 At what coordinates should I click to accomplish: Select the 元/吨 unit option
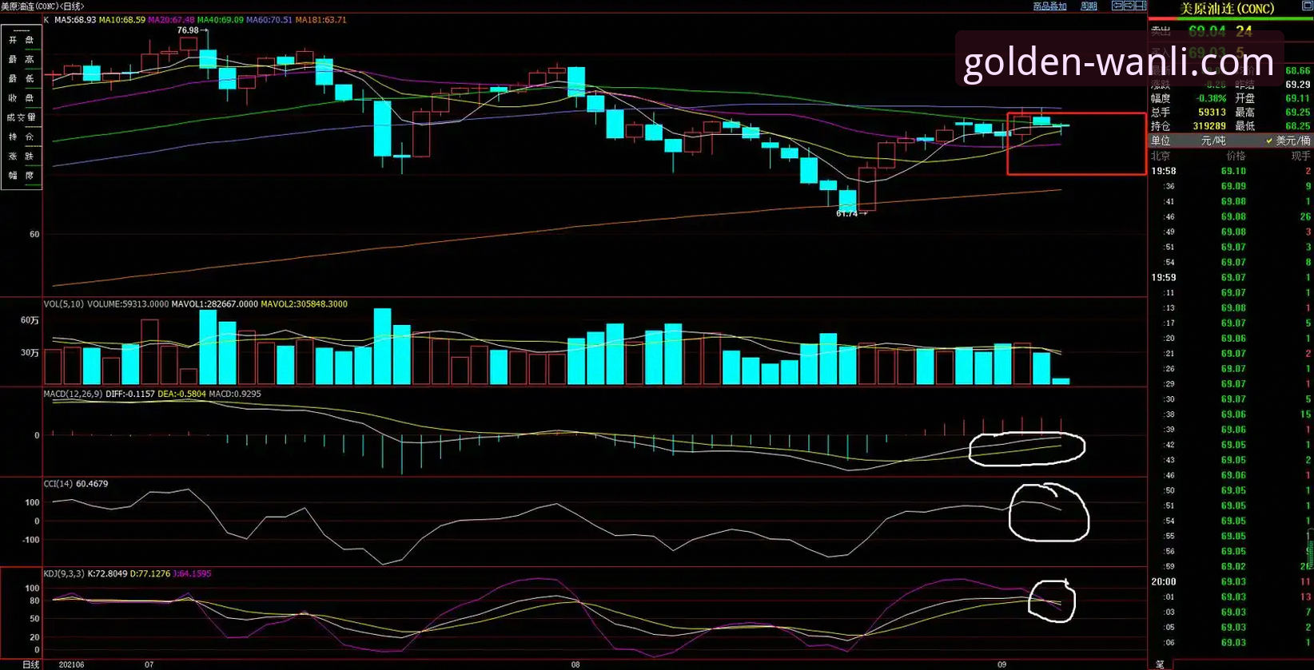point(1212,141)
